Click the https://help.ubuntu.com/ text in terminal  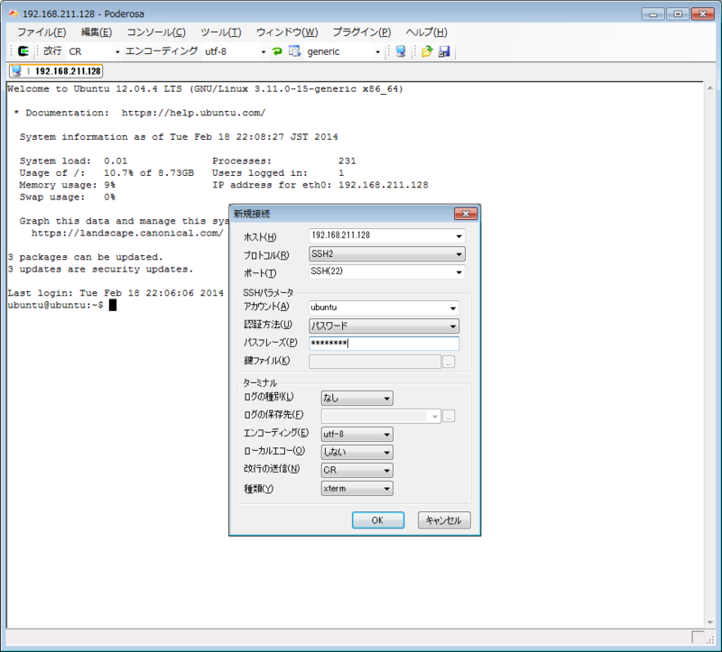[193, 113]
